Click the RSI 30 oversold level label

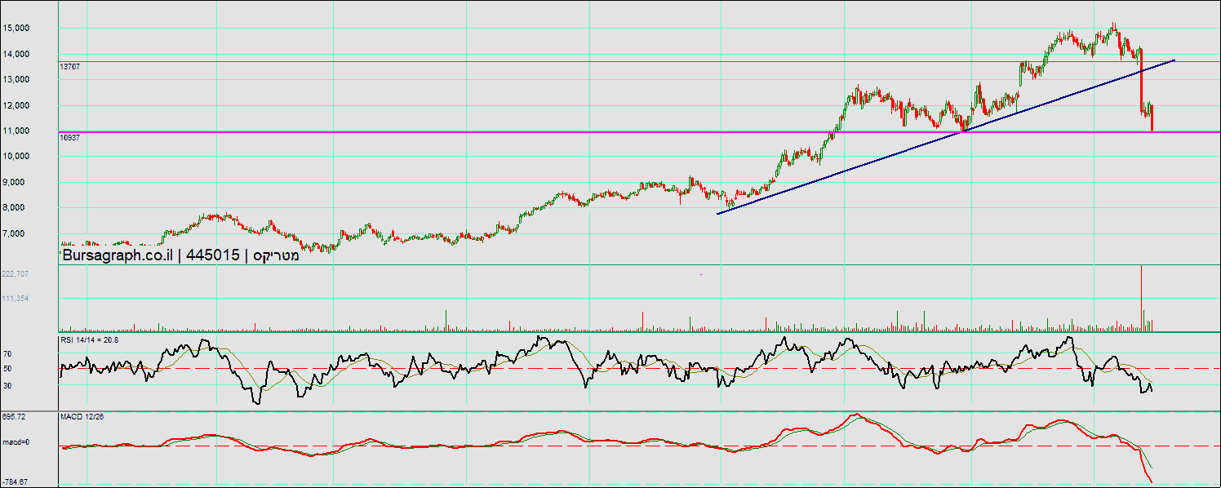click(7, 384)
